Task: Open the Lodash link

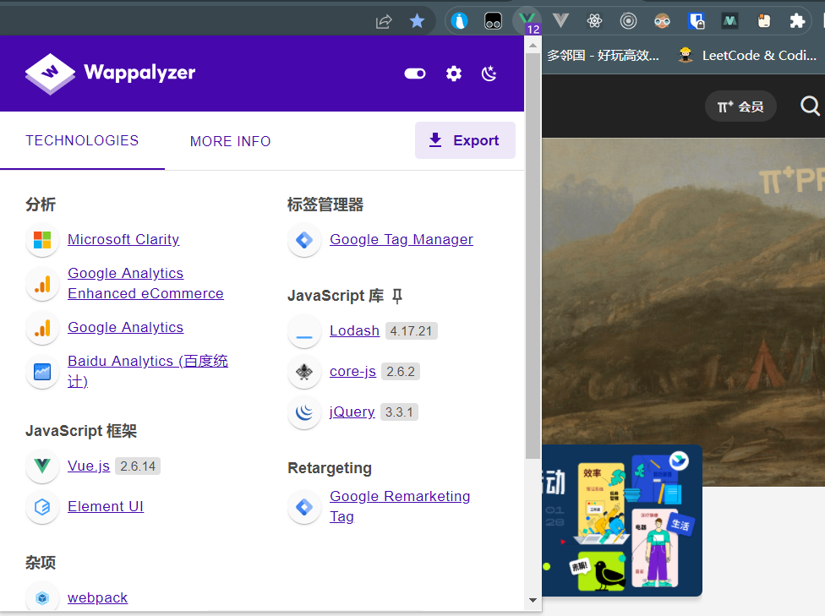Action: point(355,331)
